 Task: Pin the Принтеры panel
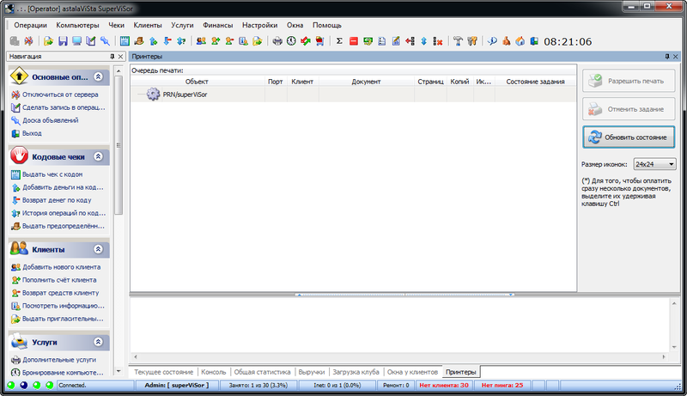(x=667, y=57)
